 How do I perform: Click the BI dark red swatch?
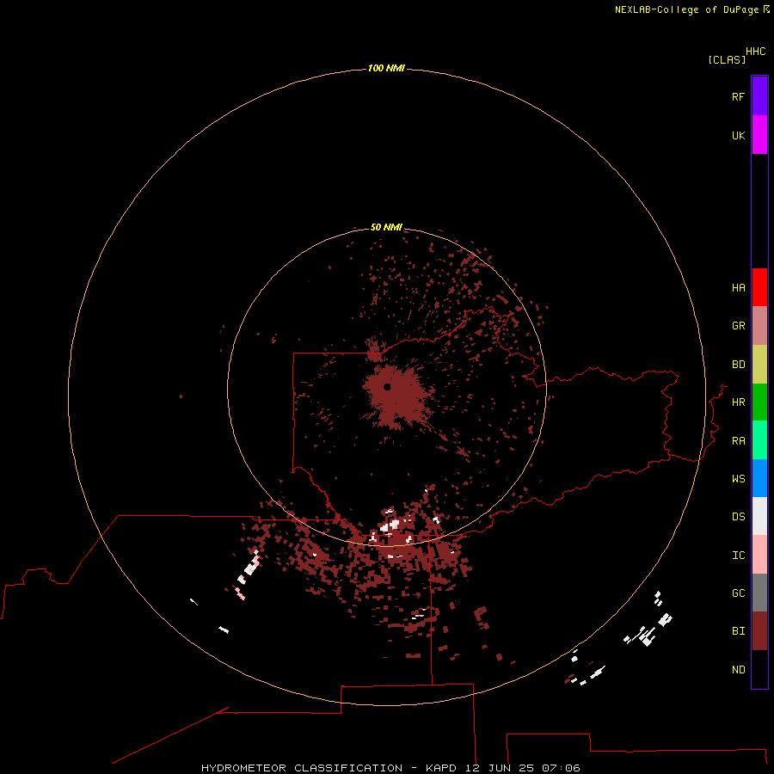(x=759, y=631)
